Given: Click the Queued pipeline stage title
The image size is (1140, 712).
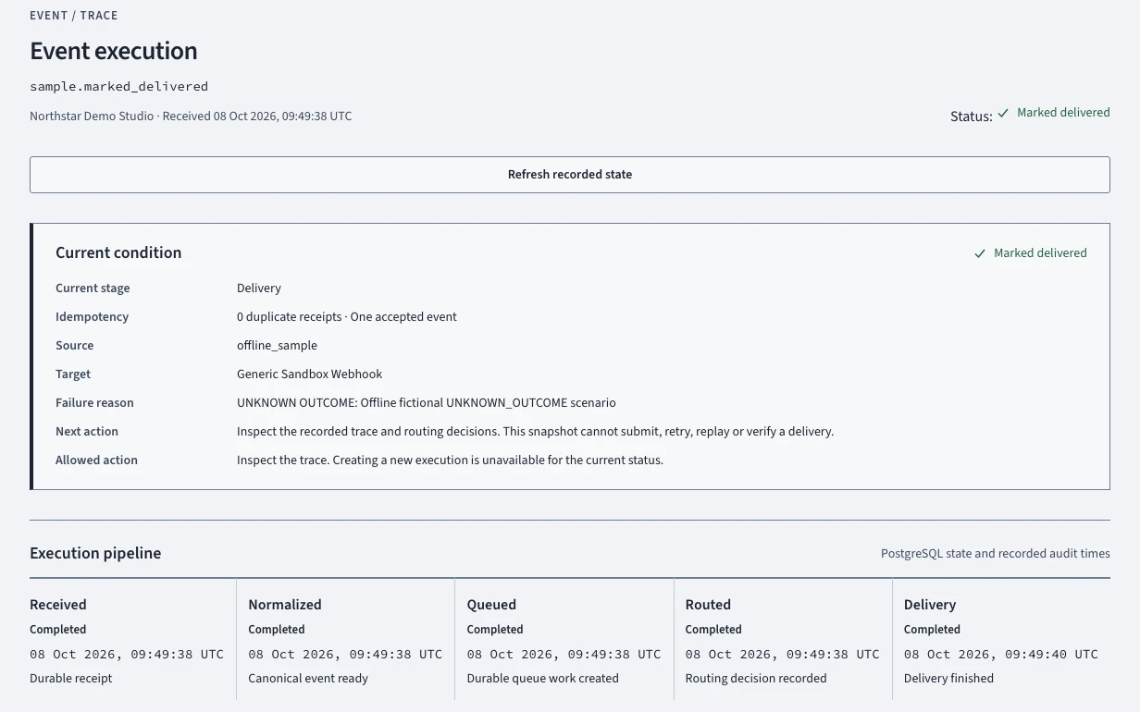Looking at the screenshot, I should tap(491, 605).
